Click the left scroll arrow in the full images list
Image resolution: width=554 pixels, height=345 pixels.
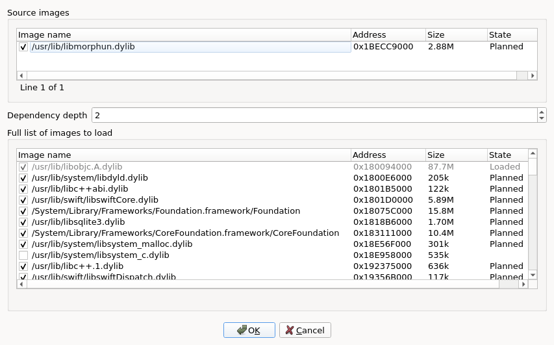click(21, 284)
